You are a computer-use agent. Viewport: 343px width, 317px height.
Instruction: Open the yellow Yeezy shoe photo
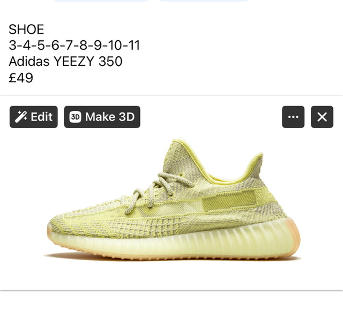(x=171, y=199)
